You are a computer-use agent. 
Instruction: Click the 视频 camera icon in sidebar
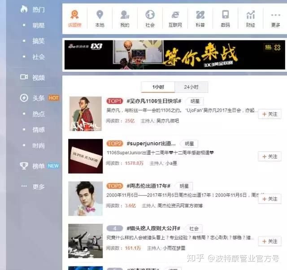(x=24, y=77)
